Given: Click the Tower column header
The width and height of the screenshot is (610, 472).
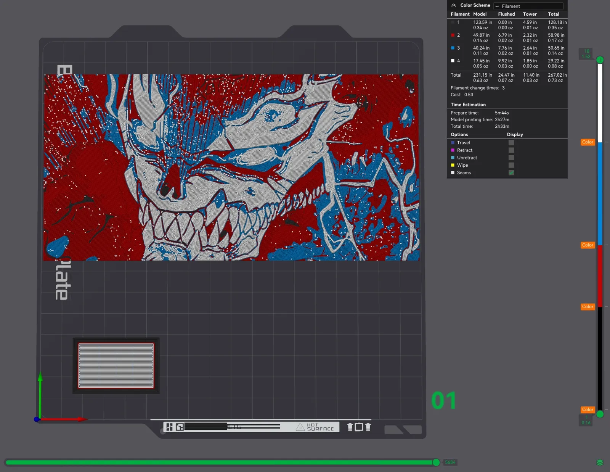Looking at the screenshot, I should point(530,14).
